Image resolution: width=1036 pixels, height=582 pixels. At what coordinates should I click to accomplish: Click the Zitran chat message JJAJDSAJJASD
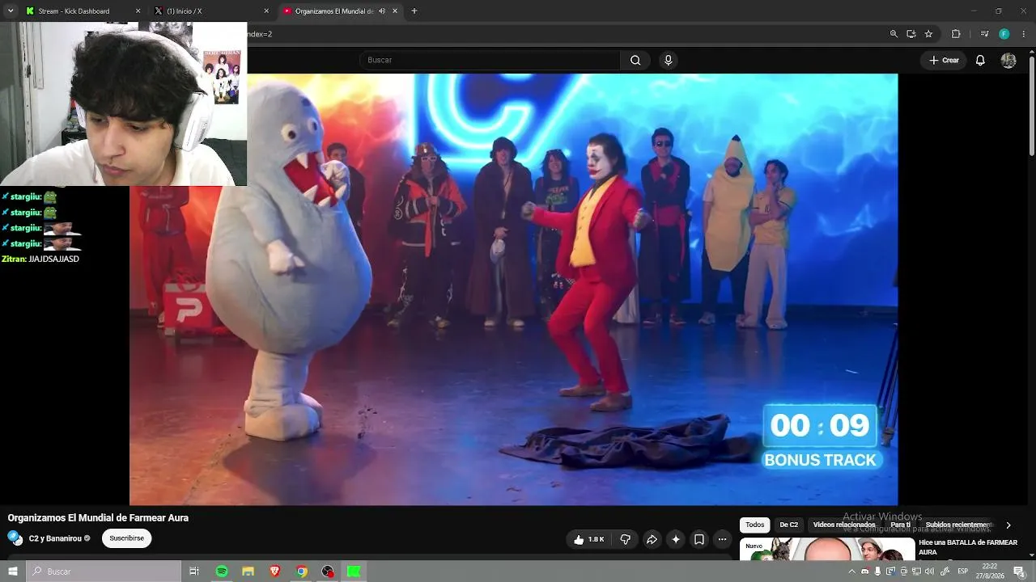pos(53,259)
